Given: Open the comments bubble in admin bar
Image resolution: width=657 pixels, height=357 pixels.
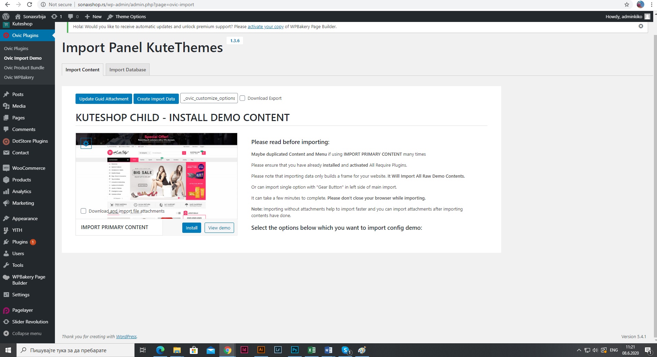Looking at the screenshot, I should [73, 16].
